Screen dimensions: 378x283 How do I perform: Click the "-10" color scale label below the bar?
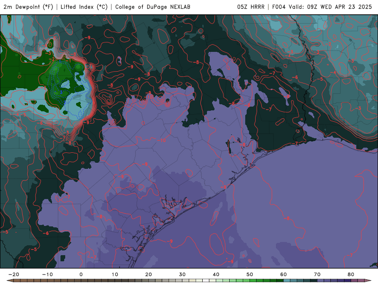(x=47, y=275)
